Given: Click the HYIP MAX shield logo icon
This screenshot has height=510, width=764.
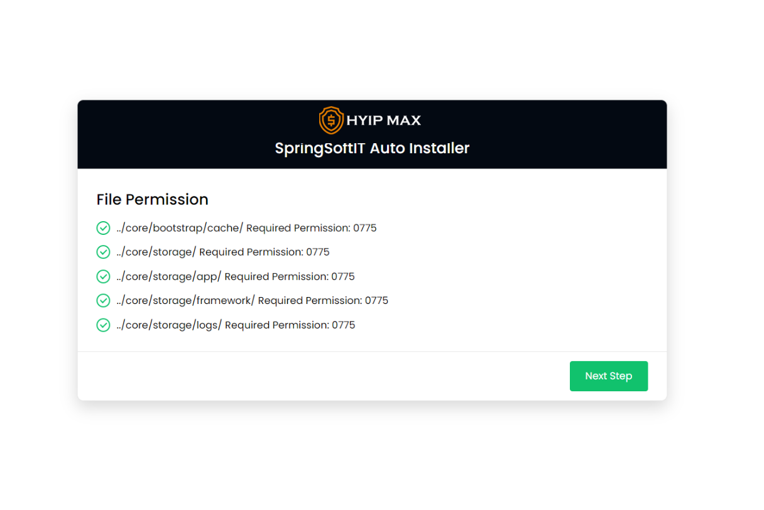Looking at the screenshot, I should pyautogui.click(x=331, y=121).
